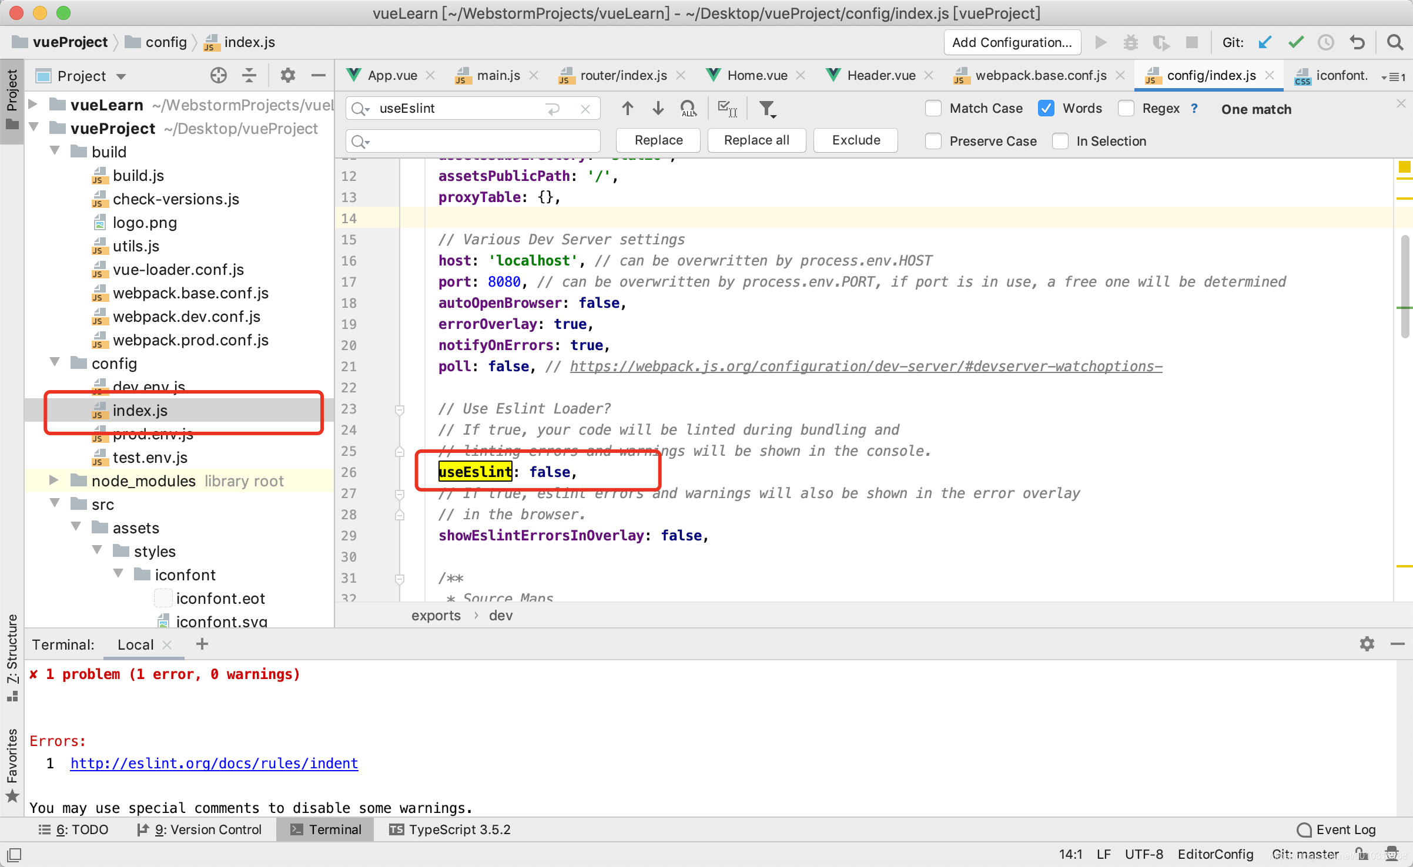
Task: Go to previous search occurrence arrow
Action: click(628, 108)
